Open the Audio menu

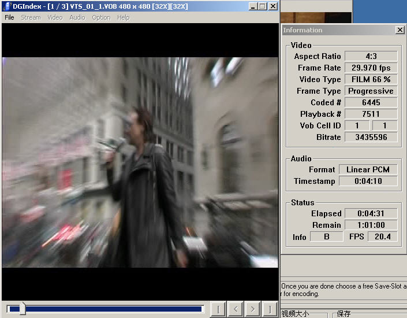[x=77, y=17]
